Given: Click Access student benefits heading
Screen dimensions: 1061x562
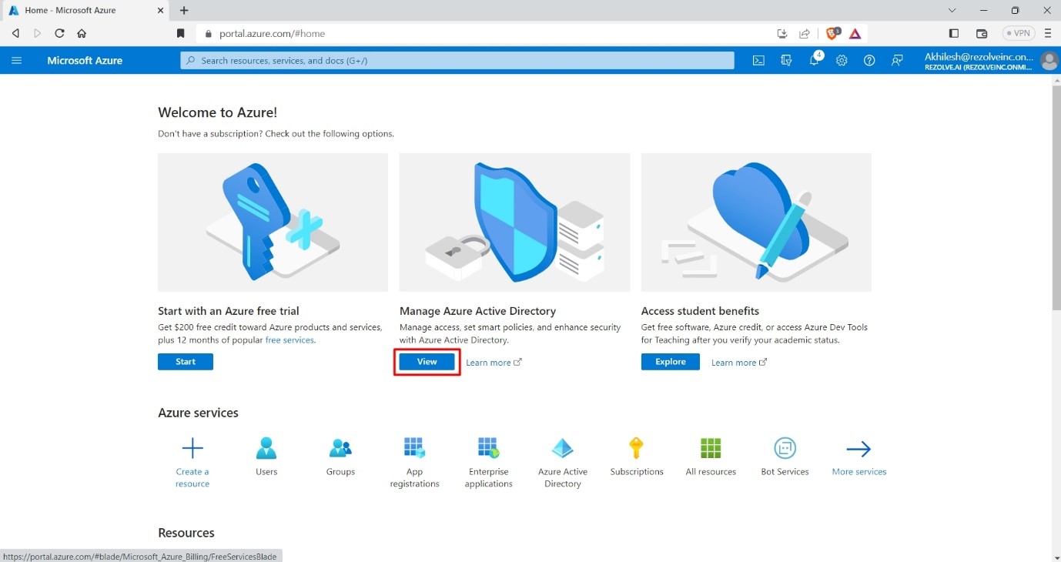Looking at the screenshot, I should 700,311.
